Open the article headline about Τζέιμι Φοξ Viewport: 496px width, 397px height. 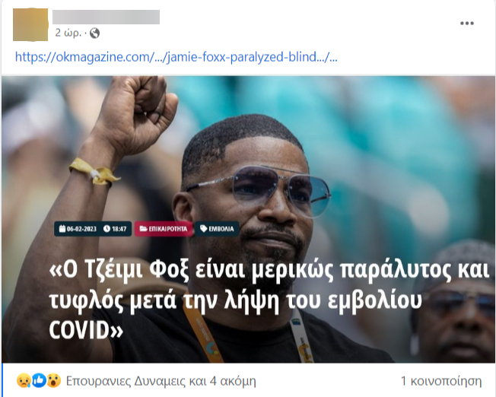click(269, 300)
